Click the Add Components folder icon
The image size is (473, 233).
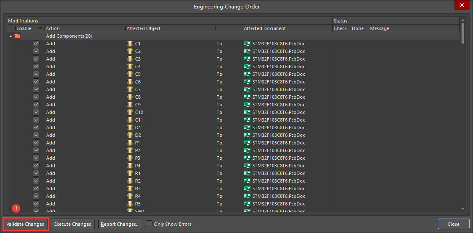point(17,36)
